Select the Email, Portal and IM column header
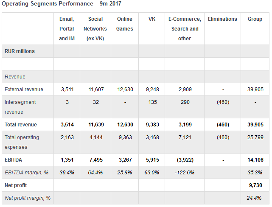 pos(67,29)
